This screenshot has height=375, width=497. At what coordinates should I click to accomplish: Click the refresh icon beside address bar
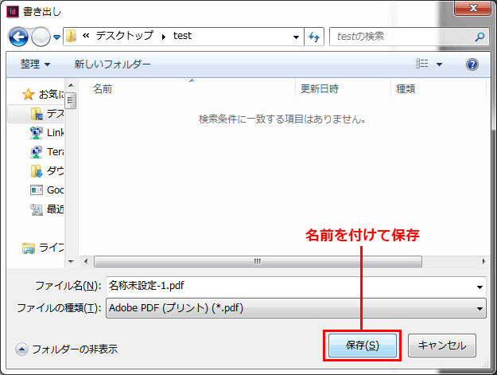pyautogui.click(x=313, y=37)
